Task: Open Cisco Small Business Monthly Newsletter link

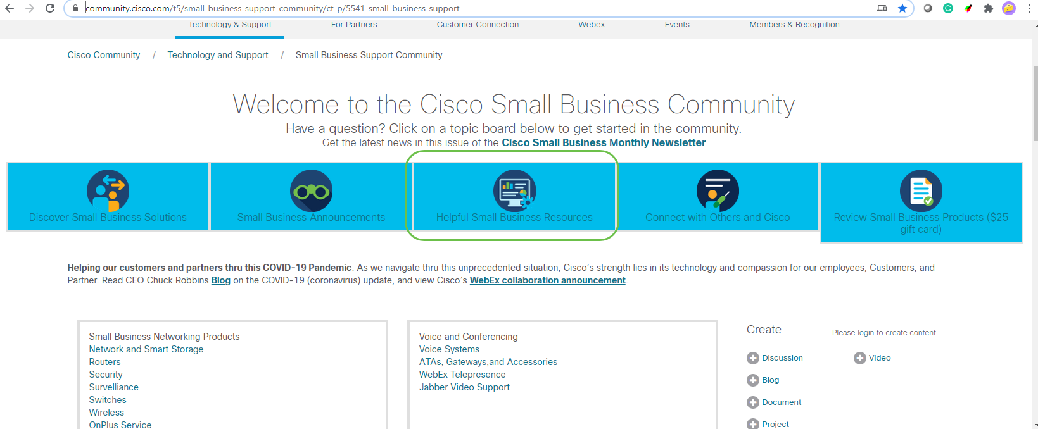Action: [x=604, y=143]
